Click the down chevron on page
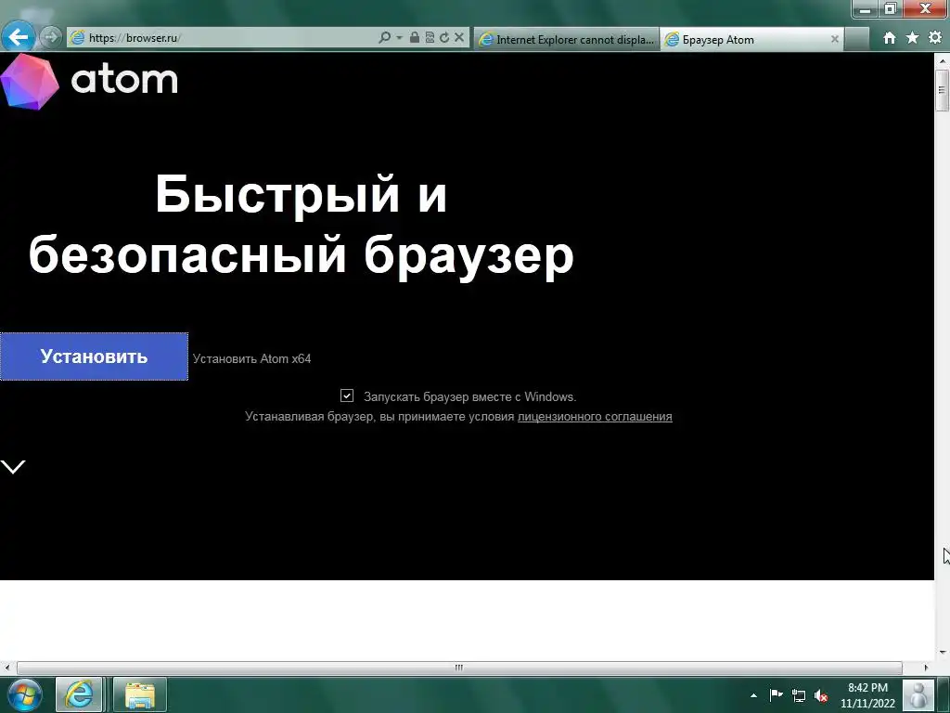This screenshot has height=713, width=950. [13, 466]
